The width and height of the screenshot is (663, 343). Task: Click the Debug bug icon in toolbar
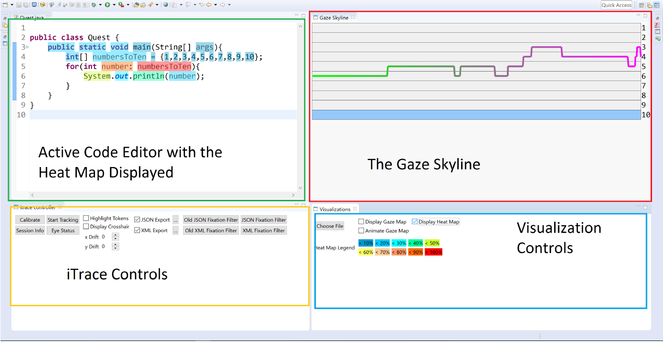point(94,5)
